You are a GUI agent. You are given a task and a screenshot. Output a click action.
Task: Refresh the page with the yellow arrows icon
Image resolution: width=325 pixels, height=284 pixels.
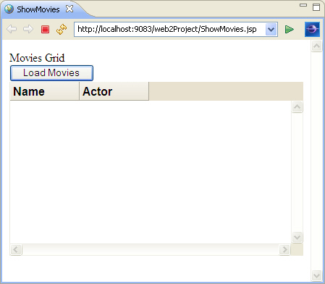pos(62,29)
